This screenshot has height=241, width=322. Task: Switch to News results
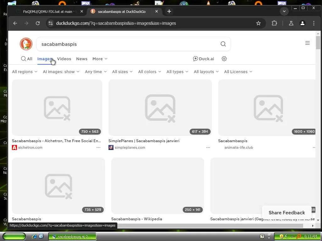click(x=82, y=59)
